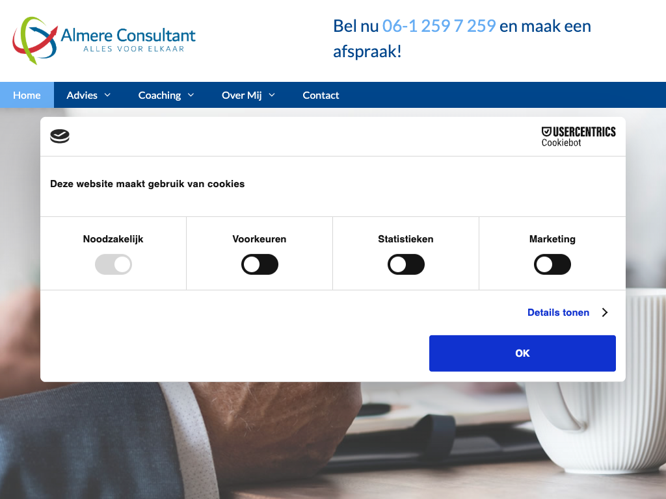This screenshot has width=666, height=499.
Task: Select the Advies menu item
Action: click(82, 95)
